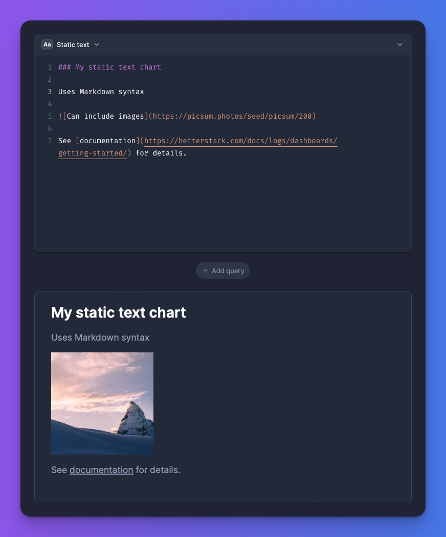Select the Static text label in the header
Screen dimensions: 446x537
point(73,44)
